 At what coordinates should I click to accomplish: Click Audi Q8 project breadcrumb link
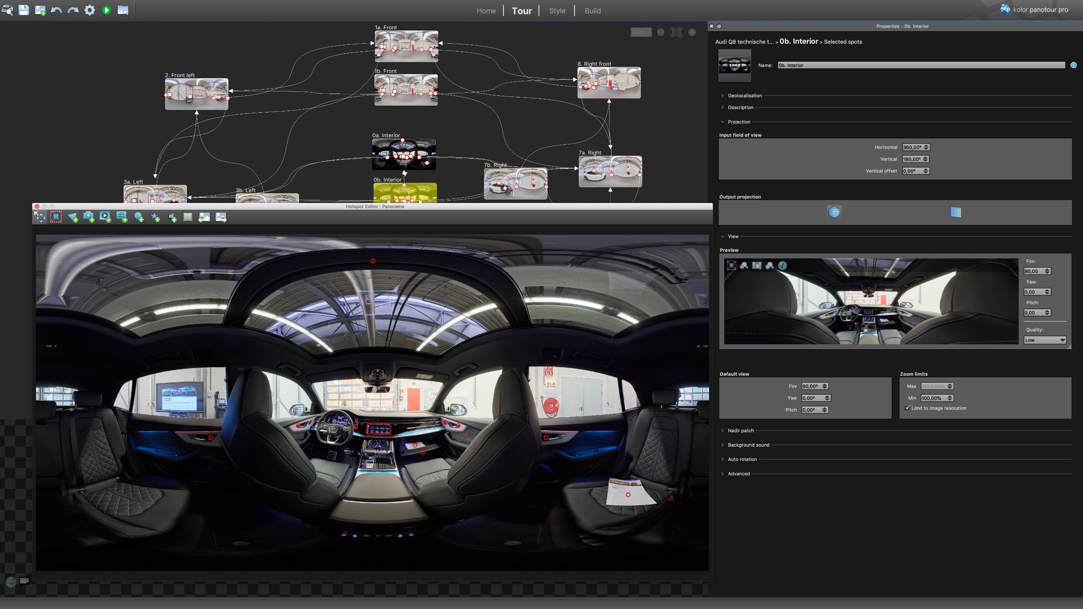[744, 42]
